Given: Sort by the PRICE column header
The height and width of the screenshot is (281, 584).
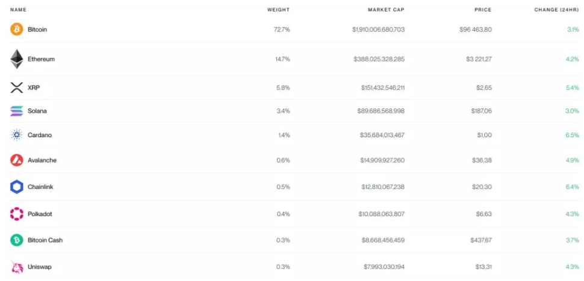Looking at the screenshot, I should [483, 10].
